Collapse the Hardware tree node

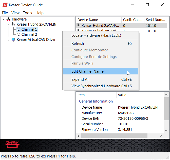point(4,19)
